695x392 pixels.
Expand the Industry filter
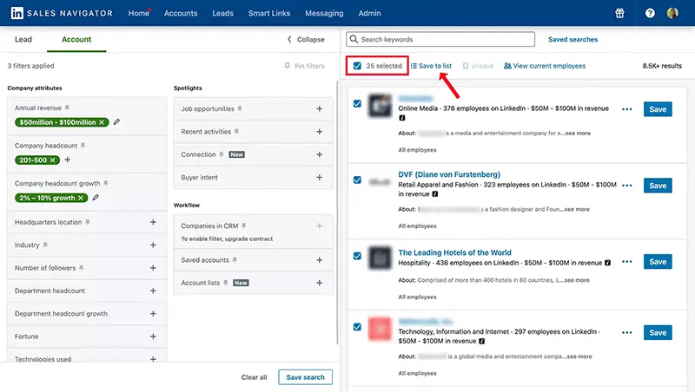click(153, 245)
